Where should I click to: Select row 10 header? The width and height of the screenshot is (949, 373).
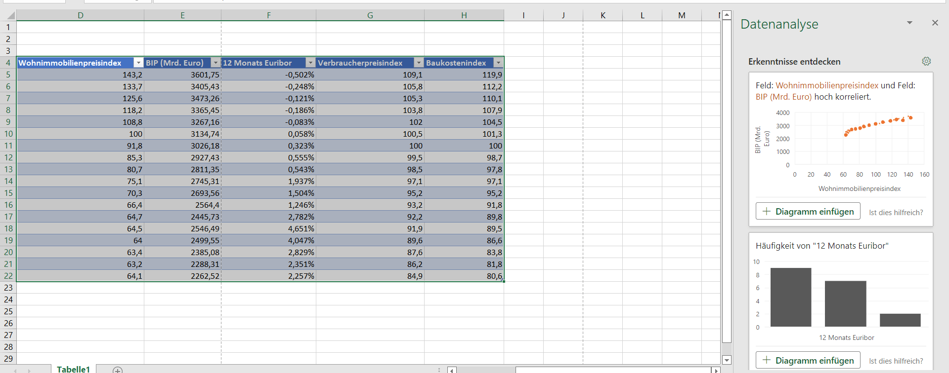point(8,134)
